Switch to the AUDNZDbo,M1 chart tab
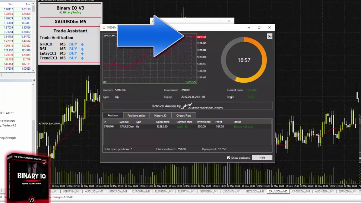This screenshot has width=361, height=203. [x=324, y=191]
